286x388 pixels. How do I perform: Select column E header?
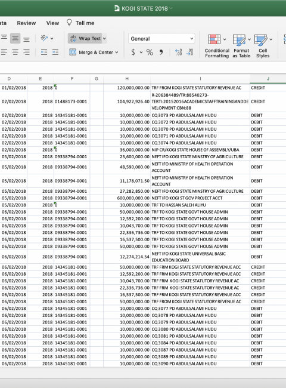point(41,79)
